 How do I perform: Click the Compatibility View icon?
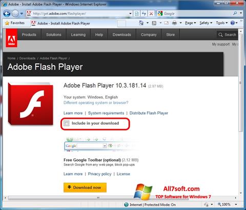pyautogui.click(x=137, y=13)
